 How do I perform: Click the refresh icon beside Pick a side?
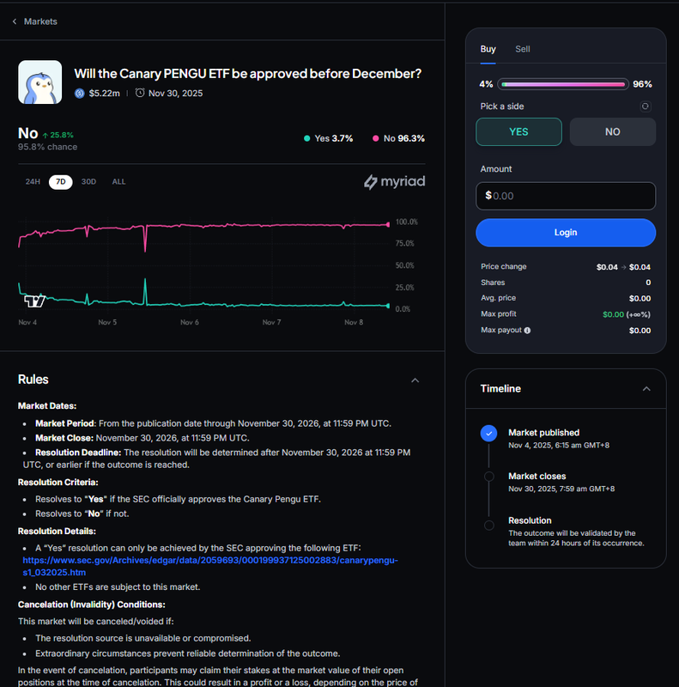coord(646,106)
